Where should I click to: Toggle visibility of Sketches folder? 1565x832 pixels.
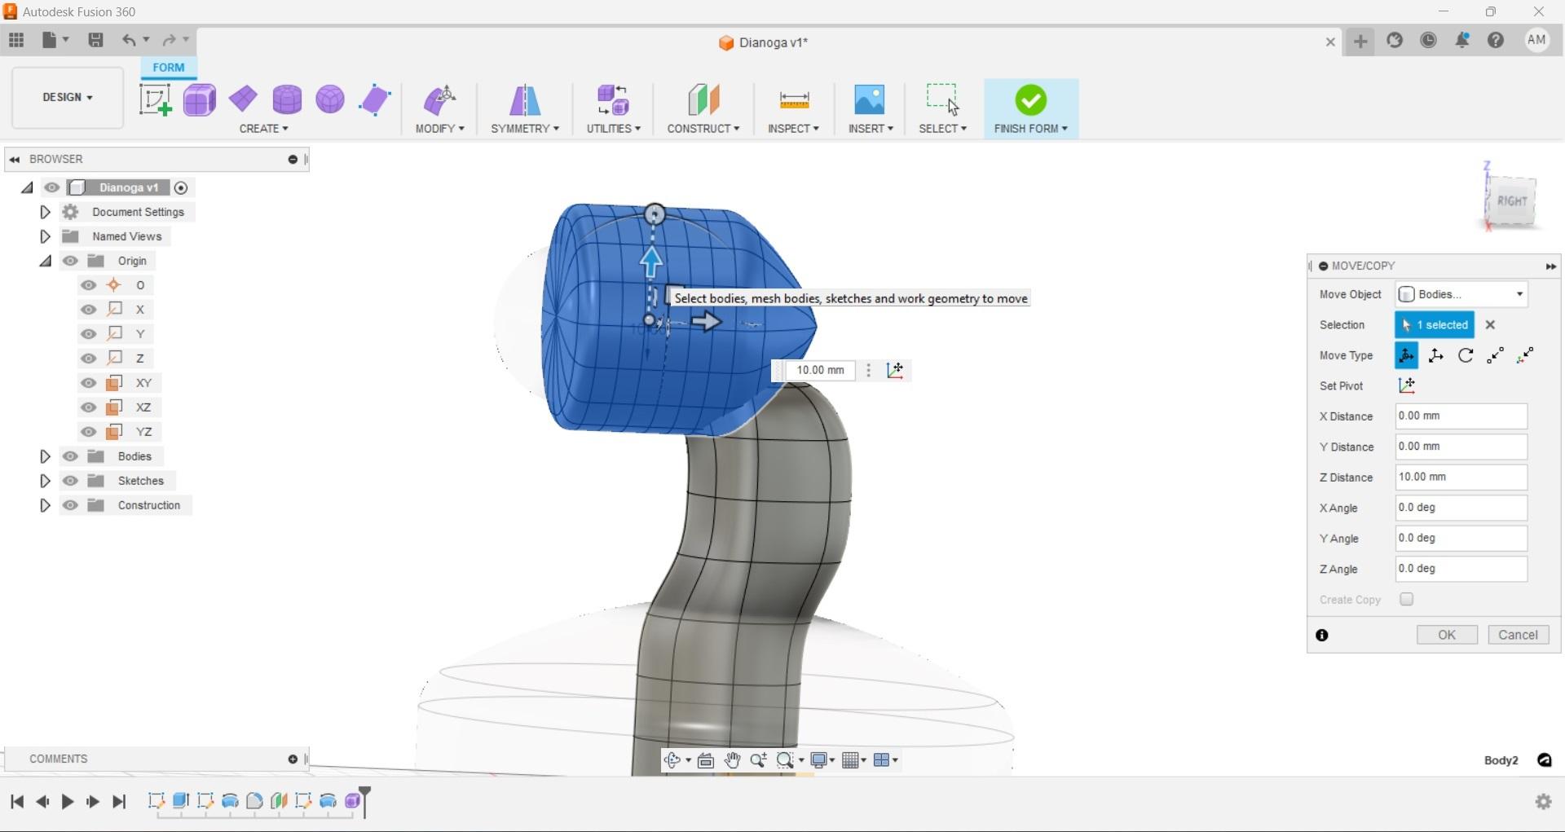[x=70, y=481]
